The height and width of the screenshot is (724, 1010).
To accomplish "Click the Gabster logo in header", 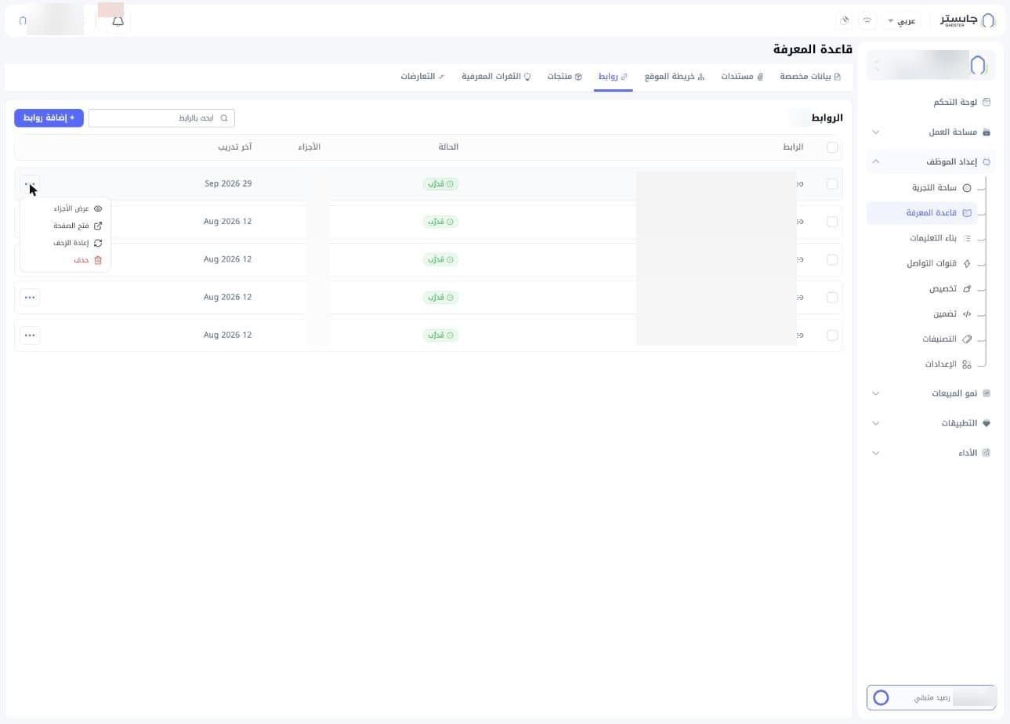I will (x=968, y=20).
